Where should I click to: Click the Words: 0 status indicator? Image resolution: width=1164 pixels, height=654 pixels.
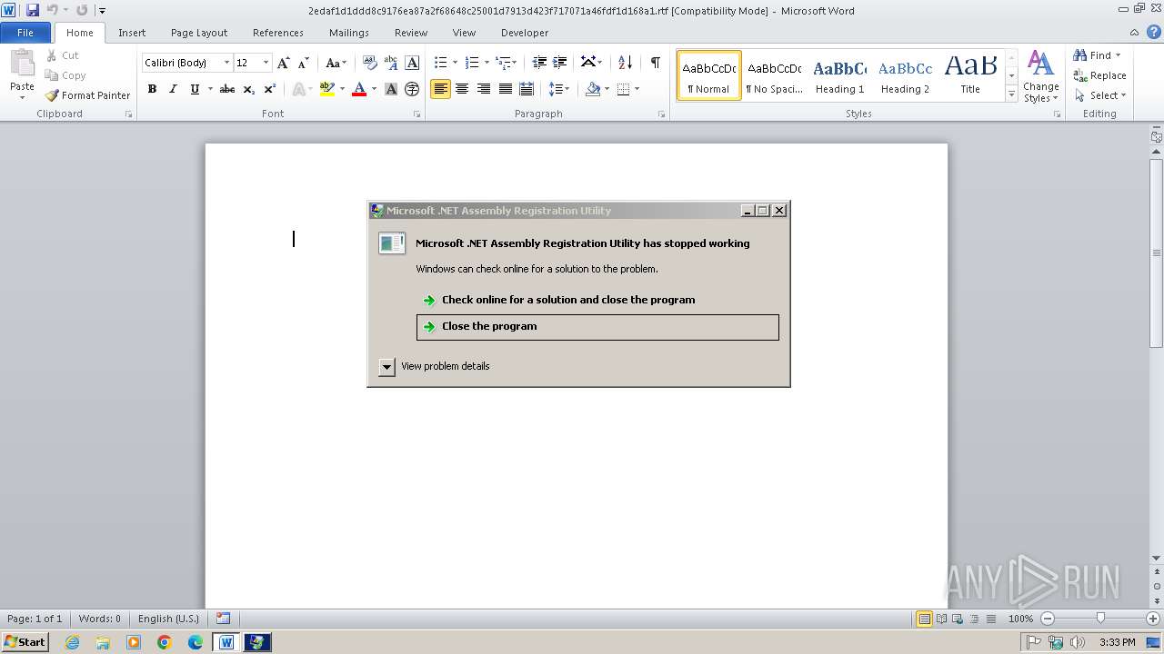pyautogui.click(x=99, y=619)
